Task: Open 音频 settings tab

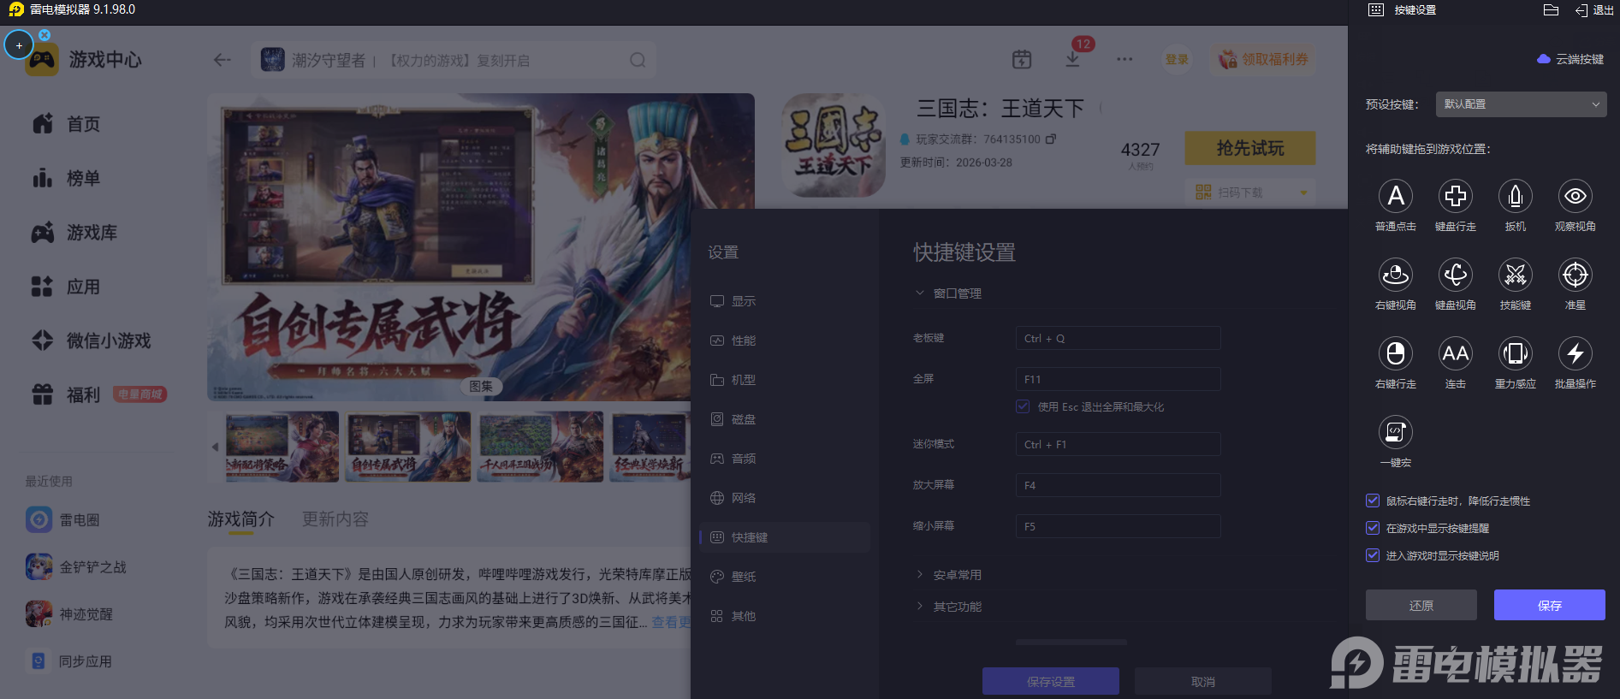Action: [733, 459]
